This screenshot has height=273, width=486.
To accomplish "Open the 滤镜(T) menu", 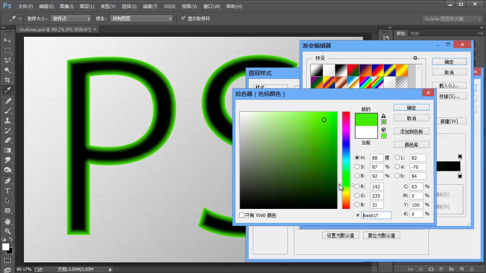I will [x=150, y=6].
